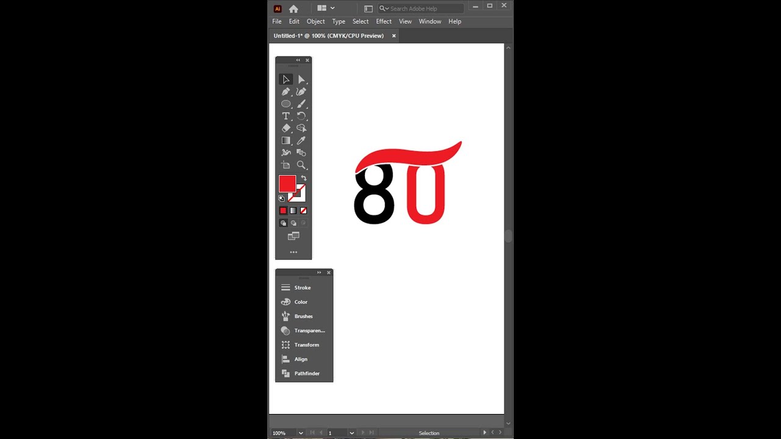Switch to Untitled-1 document tab
The height and width of the screenshot is (439, 781).
pos(328,36)
